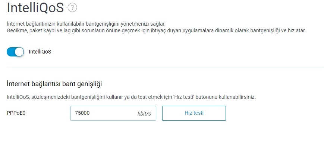Click the large IntelliQoS page heading
This screenshot has width=324, height=146.
coord(35,8)
